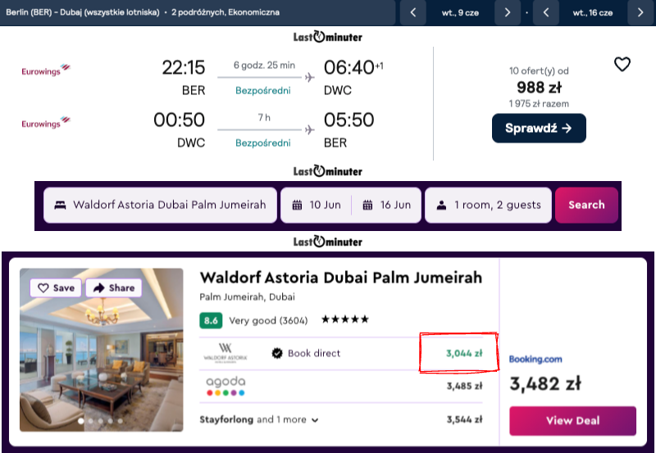This screenshot has width=656, height=453.
Task: Click the View Deal button
Action: click(x=572, y=420)
